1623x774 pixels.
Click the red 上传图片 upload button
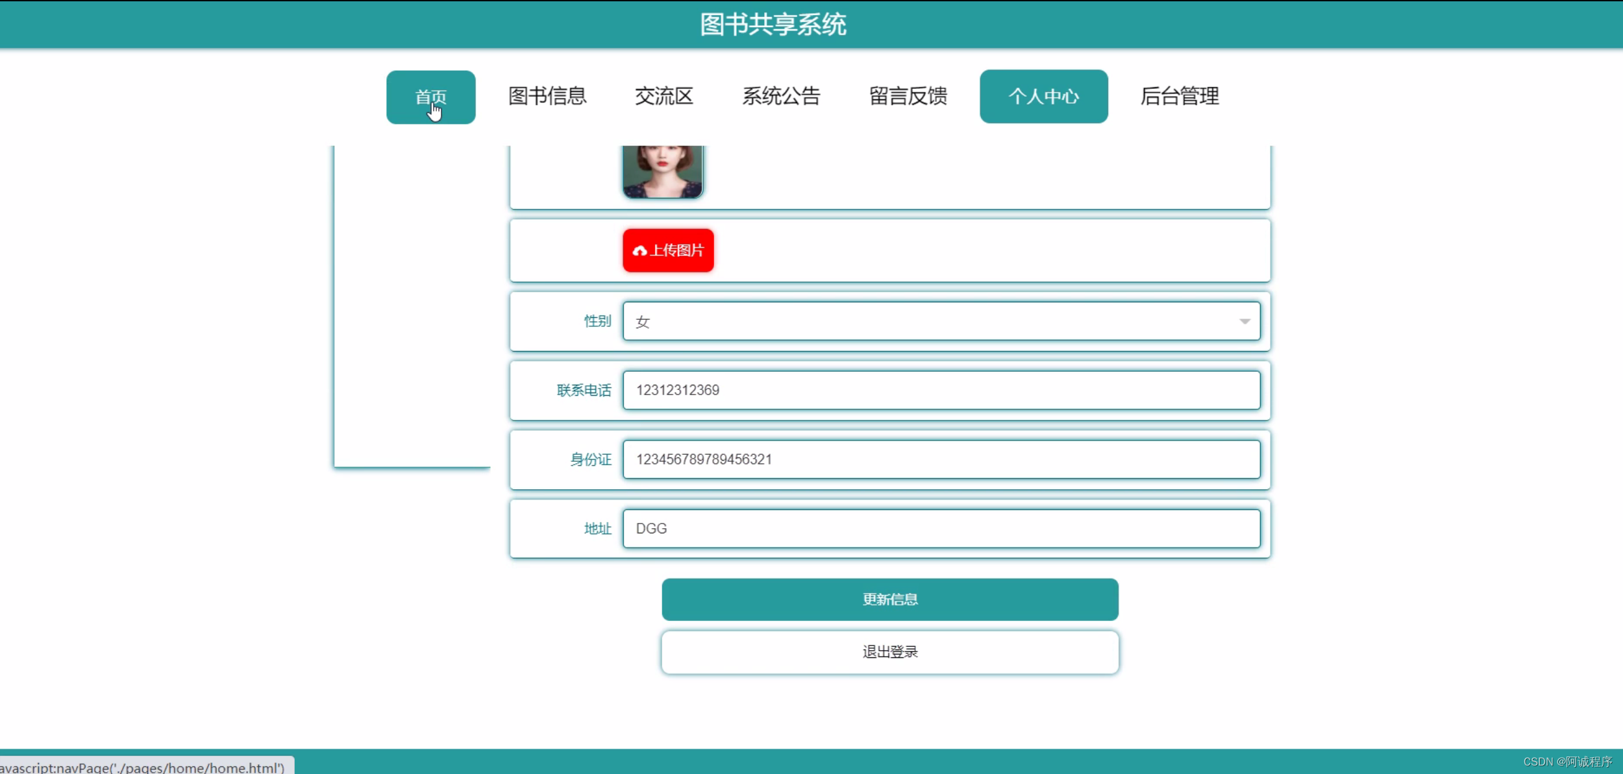click(x=668, y=250)
